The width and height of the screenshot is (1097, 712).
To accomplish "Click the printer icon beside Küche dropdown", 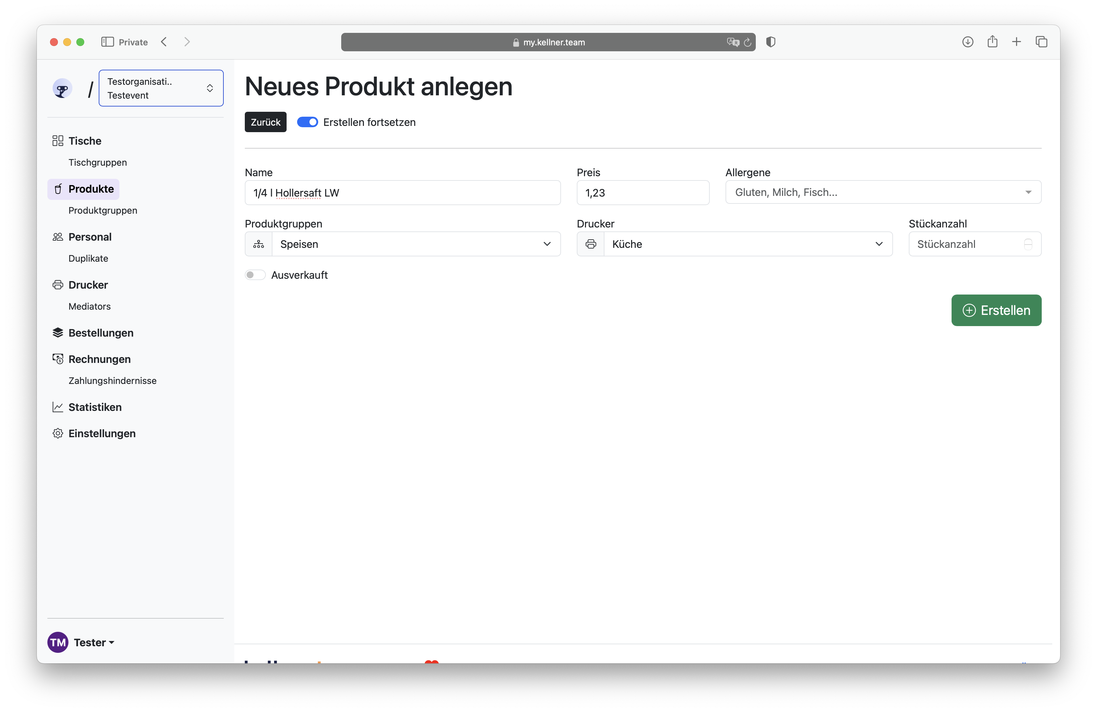I will [x=590, y=244].
